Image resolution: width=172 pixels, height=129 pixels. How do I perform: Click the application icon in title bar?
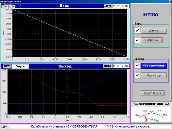(2, 2)
